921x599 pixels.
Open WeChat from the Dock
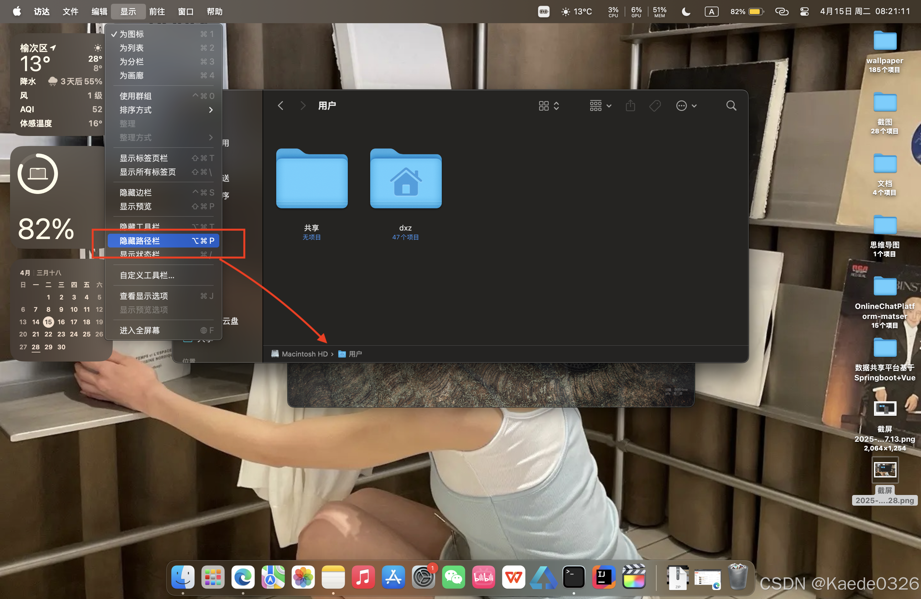click(454, 577)
